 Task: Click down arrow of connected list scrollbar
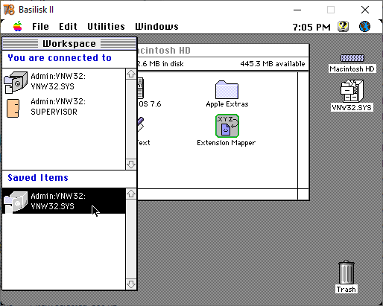point(131,165)
